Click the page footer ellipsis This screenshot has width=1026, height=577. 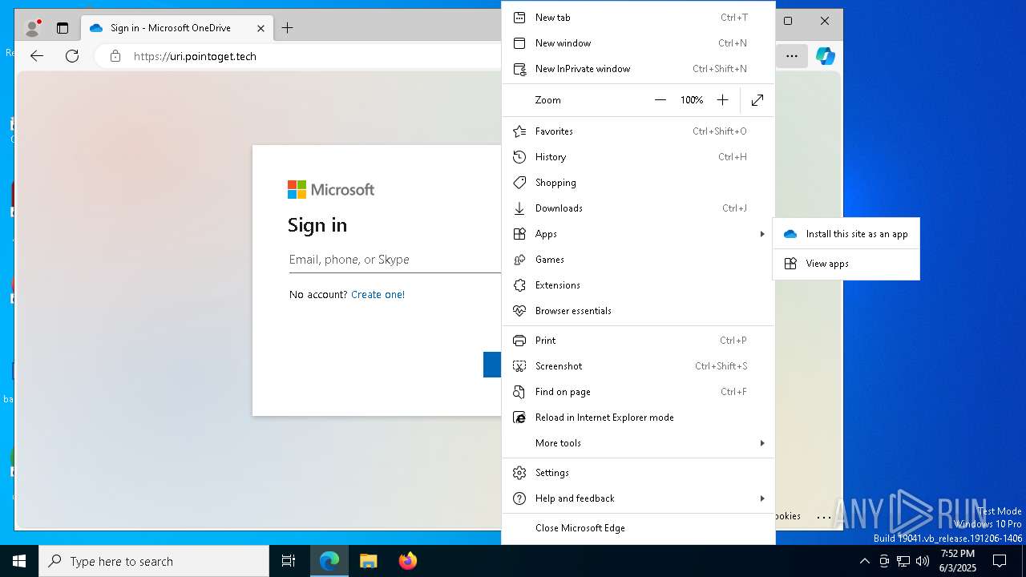(824, 517)
